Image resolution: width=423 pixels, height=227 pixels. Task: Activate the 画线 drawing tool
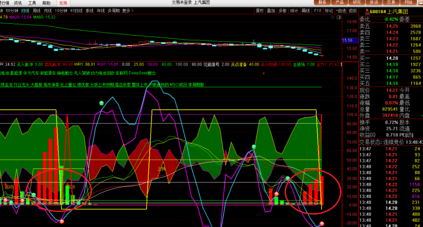[x=306, y=11]
